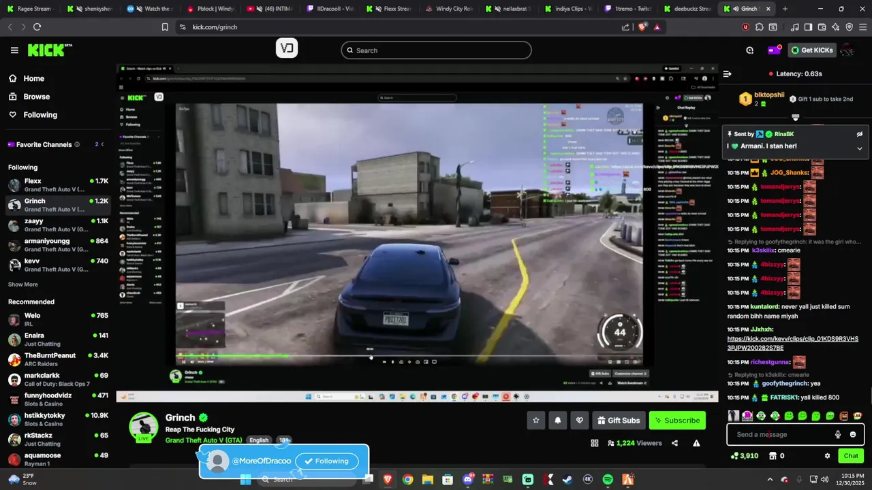Viewport: 872px width, 490px height.
Task: Focus the Send a message chat input
Action: coord(782,434)
